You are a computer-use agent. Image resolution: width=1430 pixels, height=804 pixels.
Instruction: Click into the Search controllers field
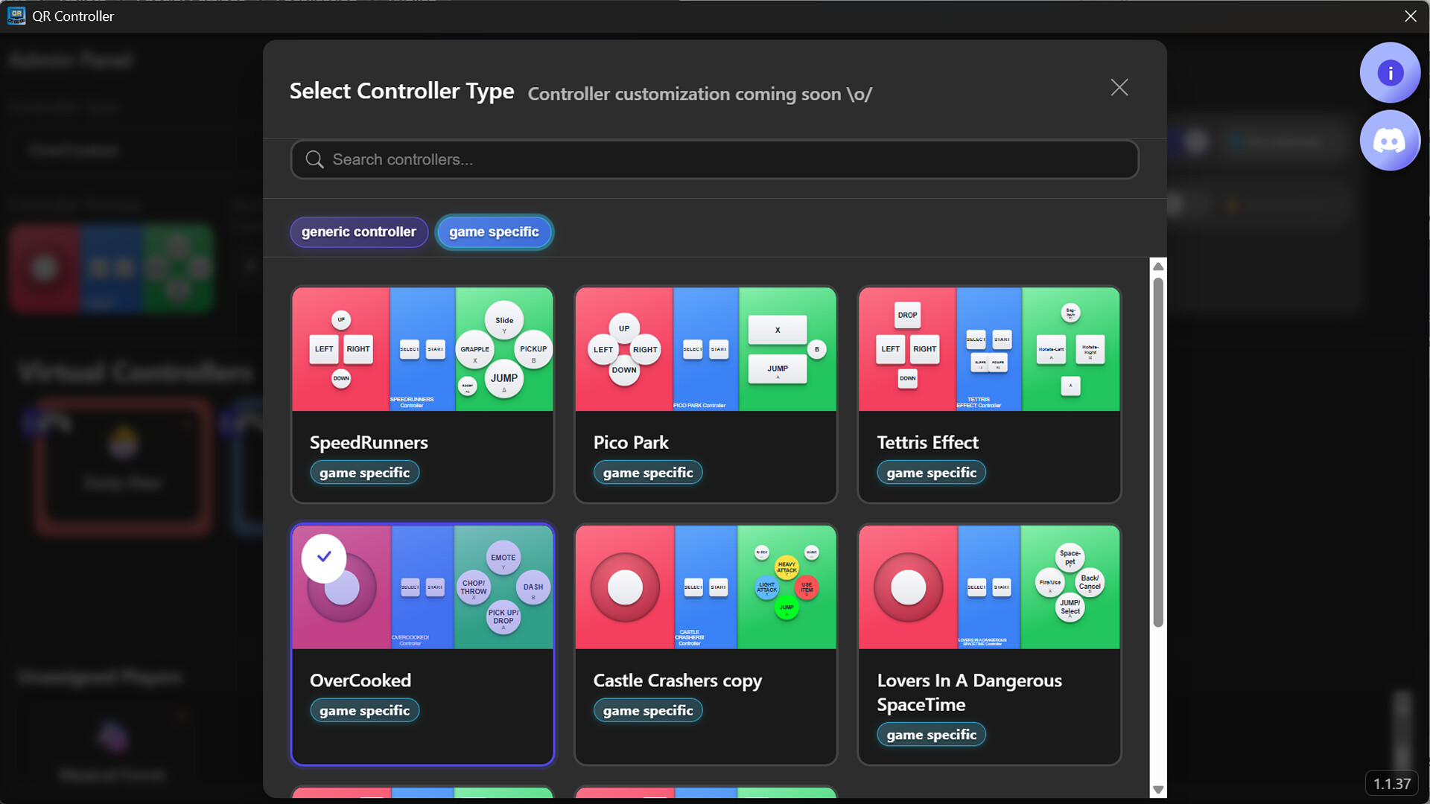point(715,160)
